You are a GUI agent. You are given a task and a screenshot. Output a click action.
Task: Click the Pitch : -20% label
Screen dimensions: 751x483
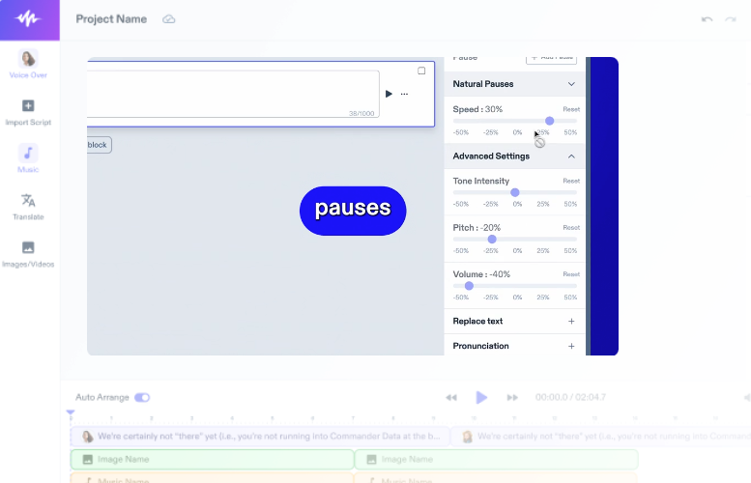[x=477, y=228]
